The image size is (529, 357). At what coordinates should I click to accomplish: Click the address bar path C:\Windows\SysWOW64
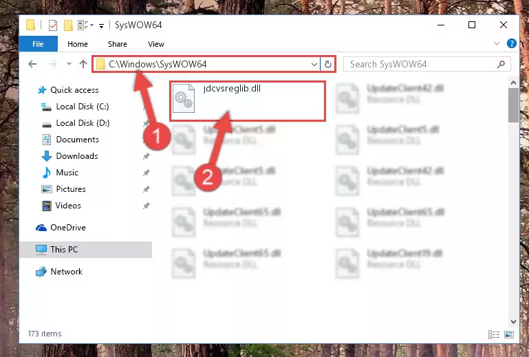tap(158, 64)
